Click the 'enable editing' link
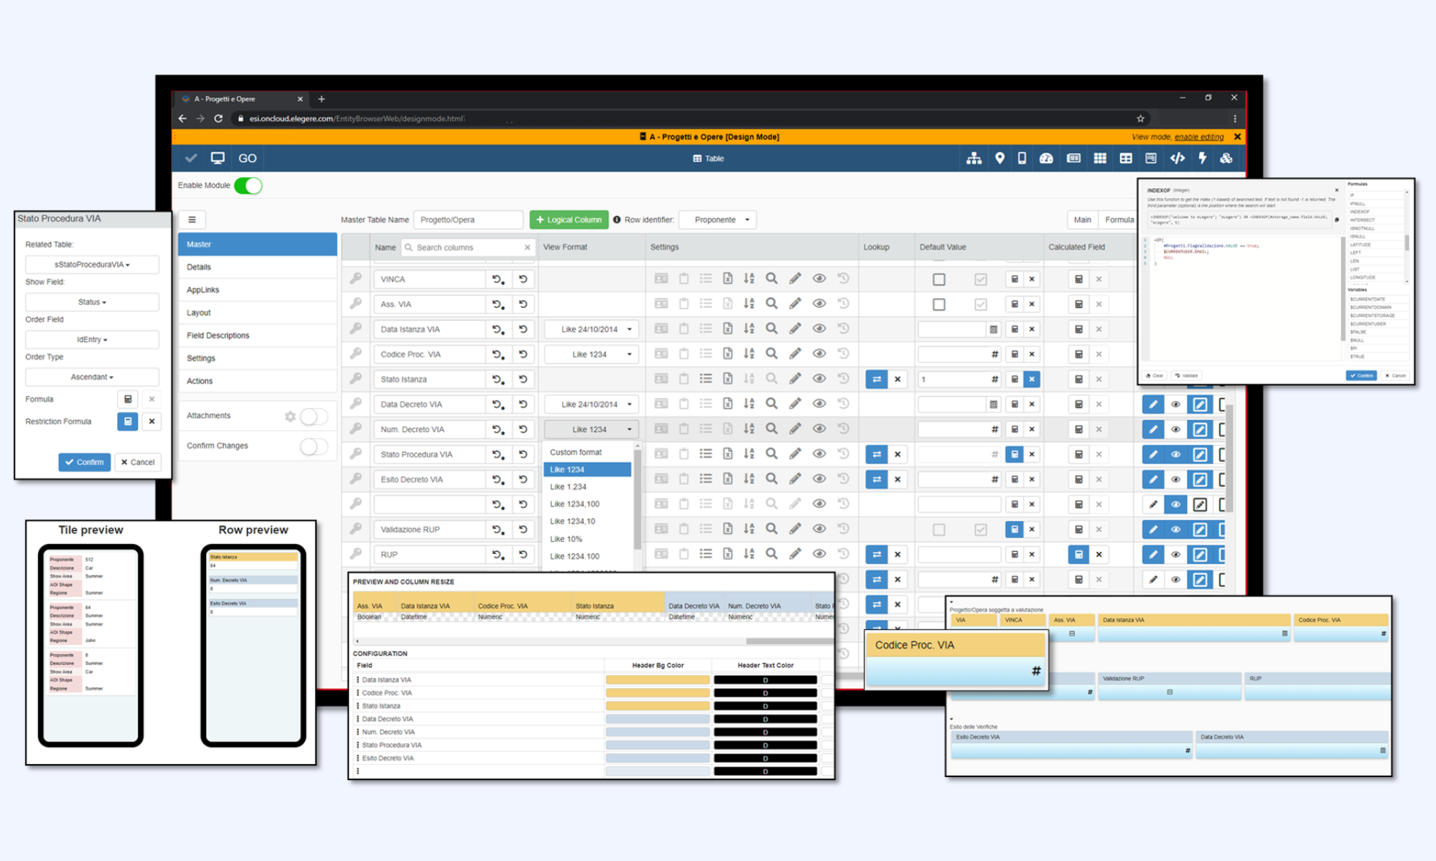The height and width of the screenshot is (861, 1436). click(x=1198, y=136)
